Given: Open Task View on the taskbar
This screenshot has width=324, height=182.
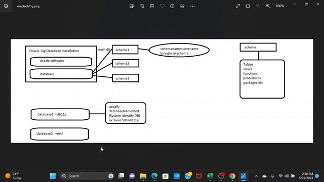Looking at the screenshot, I should 121,176.
